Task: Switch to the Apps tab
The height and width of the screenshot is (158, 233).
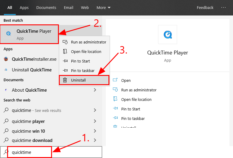Action: coord(24,8)
